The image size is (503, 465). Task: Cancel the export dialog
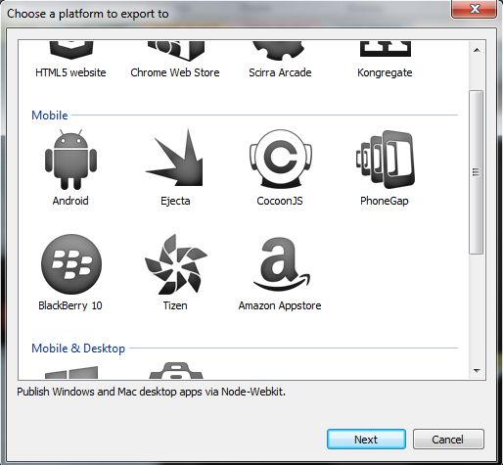pos(448,440)
